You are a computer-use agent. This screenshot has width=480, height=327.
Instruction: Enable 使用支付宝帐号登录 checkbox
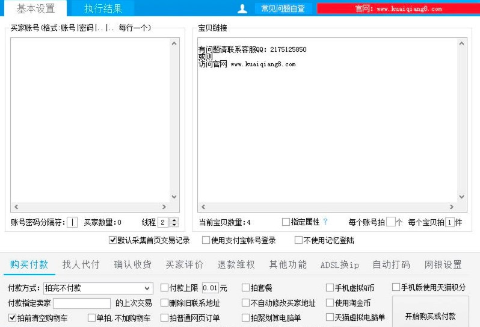pyautogui.click(x=206, y=240)
